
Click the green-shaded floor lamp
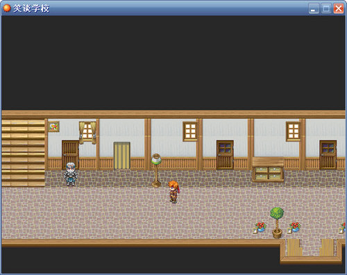[x=156, y=170]
